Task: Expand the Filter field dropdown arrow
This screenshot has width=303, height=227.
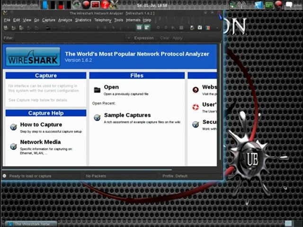Action: (x=129, y=38)
